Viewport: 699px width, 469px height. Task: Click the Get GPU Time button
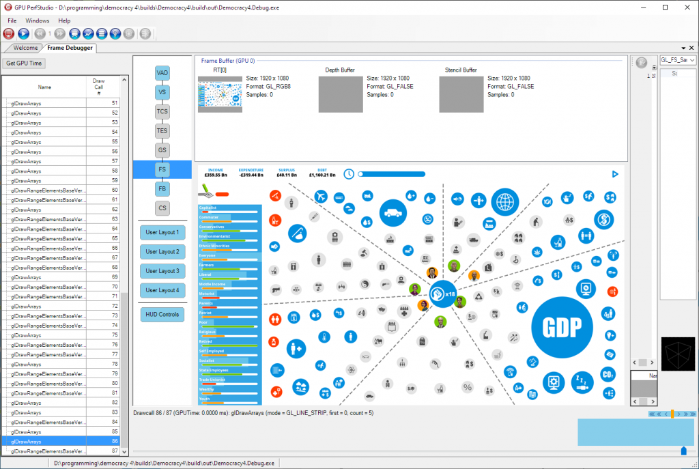(24, 63)
